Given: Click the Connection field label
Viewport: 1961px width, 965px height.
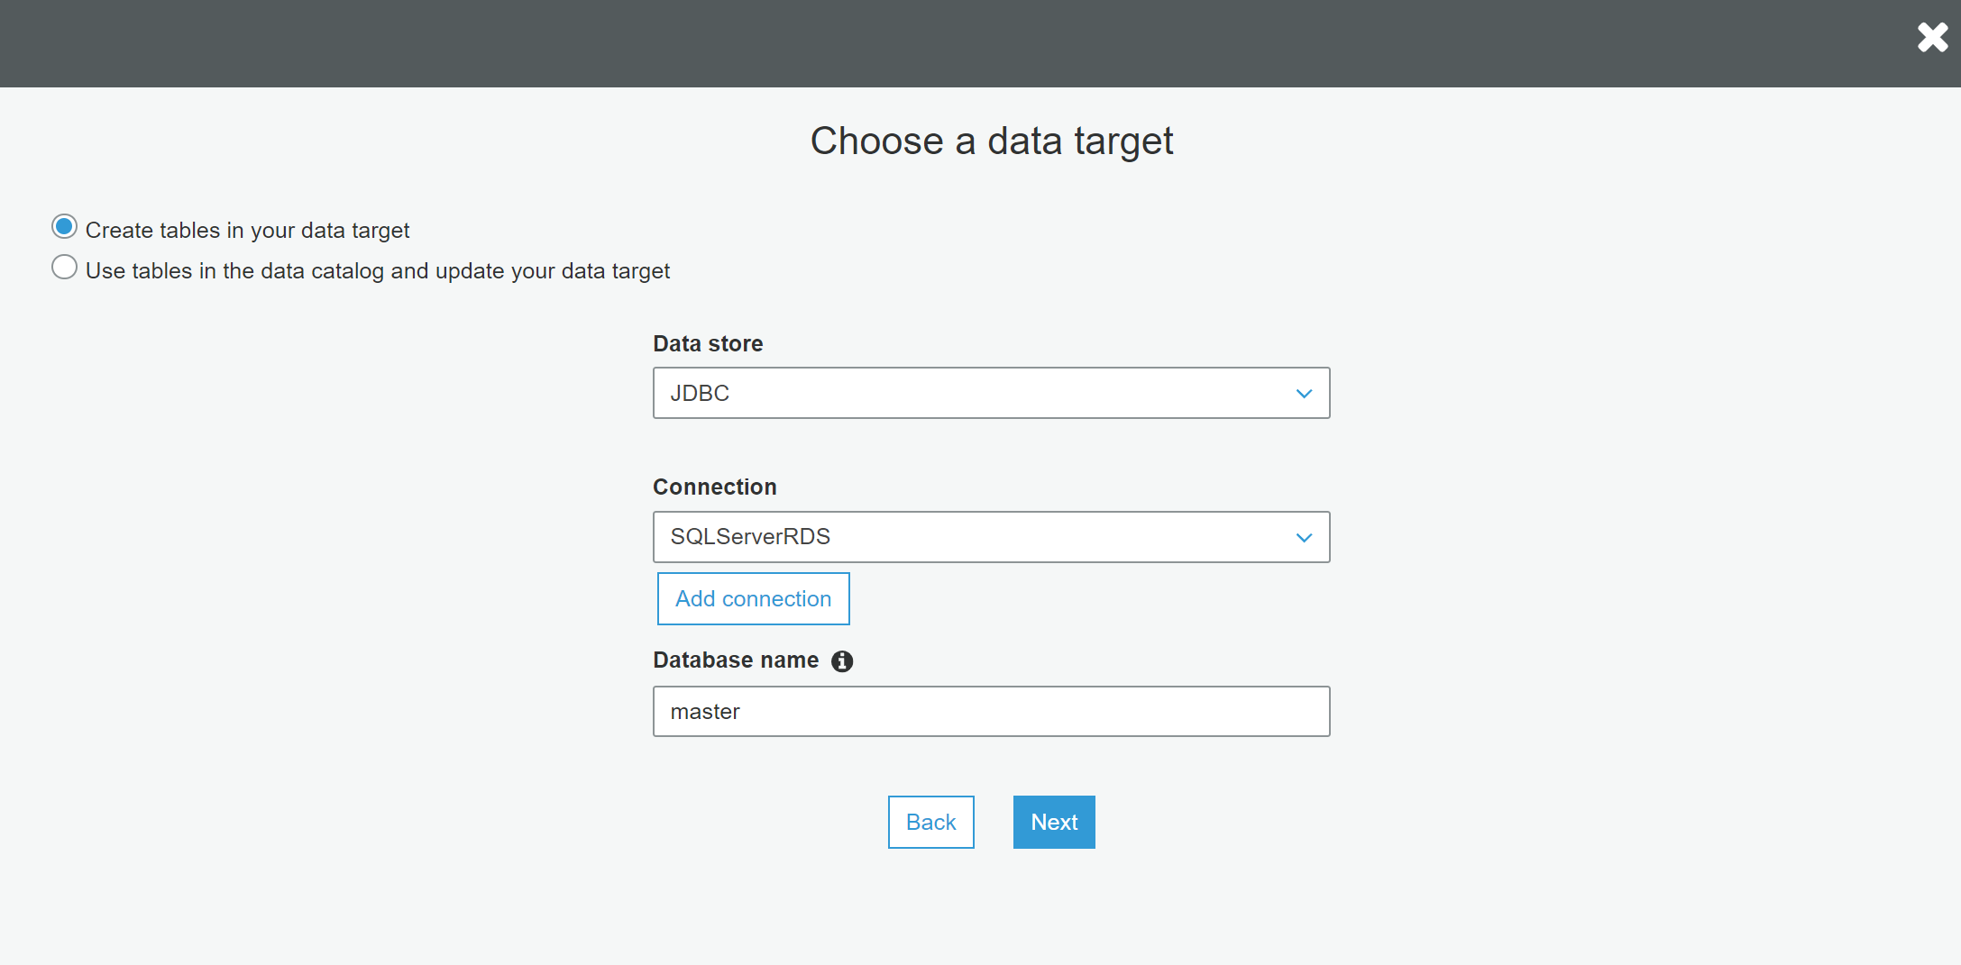Looking at the screenshot, I should (714, 487).
